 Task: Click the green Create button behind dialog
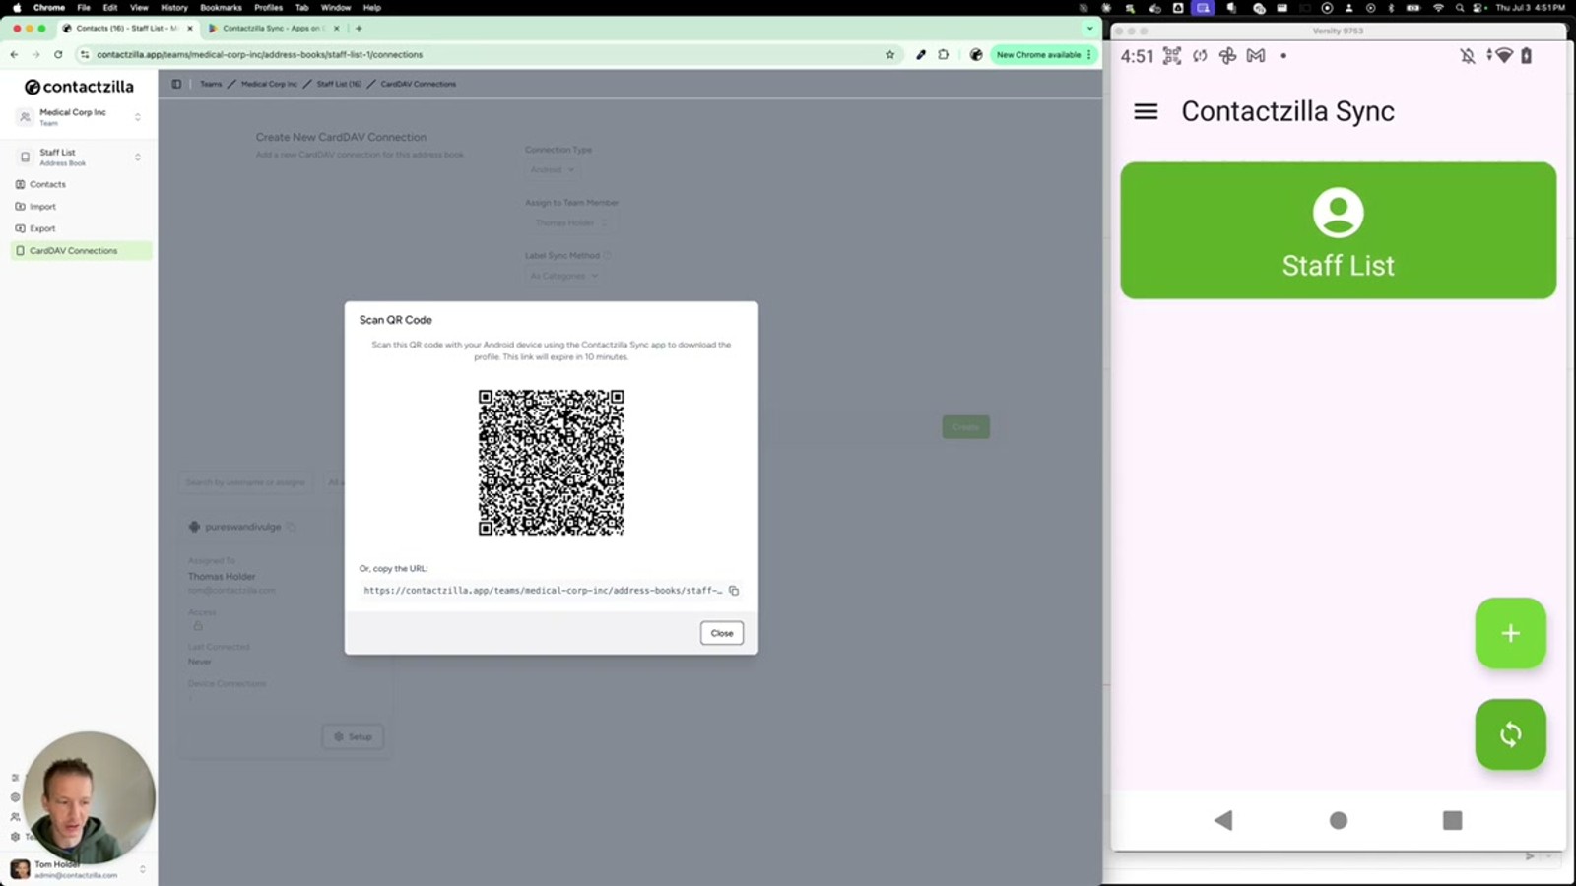[x=965, y=427]
